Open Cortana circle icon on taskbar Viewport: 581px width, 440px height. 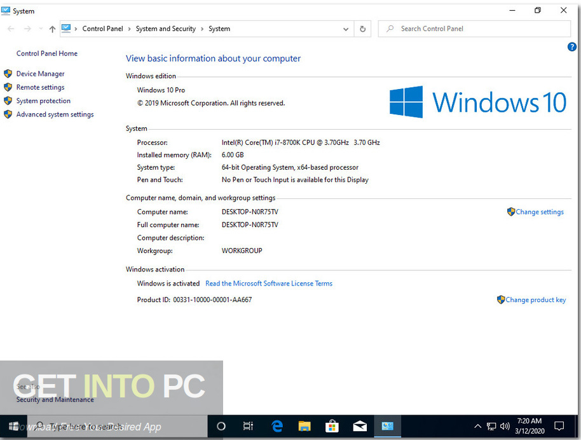coord(221,426)
